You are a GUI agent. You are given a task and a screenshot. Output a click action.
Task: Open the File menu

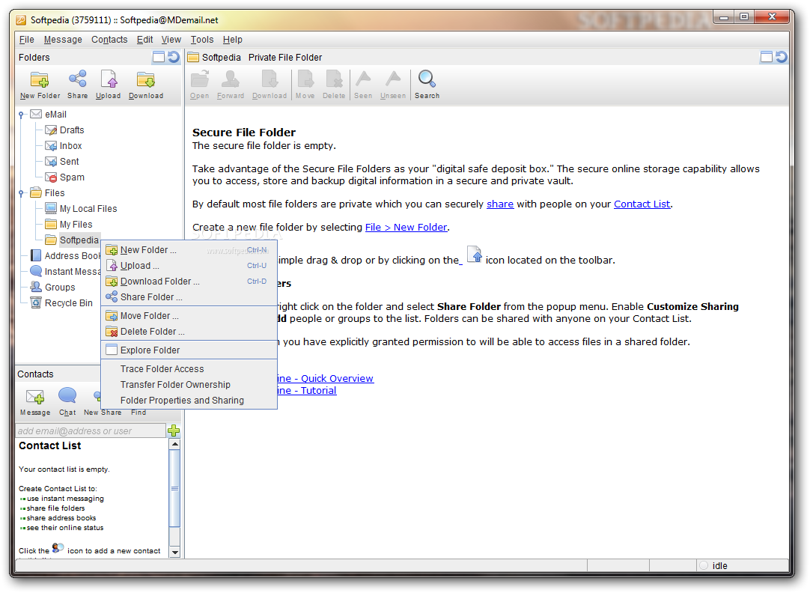26,39
